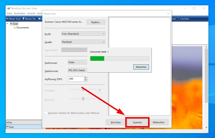The image size is (215, 138).
Task: Cancel scanning in the progress popup
Action: pyautogui.click(x=141, y=67)
